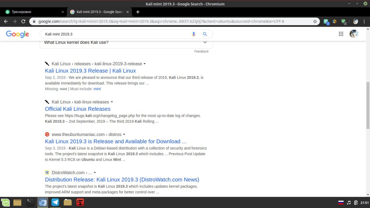The width and height of the screenshot is (370, 208).
Task: Open a new browser tab
Action: click(138, 12)
